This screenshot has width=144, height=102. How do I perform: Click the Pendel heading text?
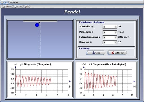(x=72, y=12)
